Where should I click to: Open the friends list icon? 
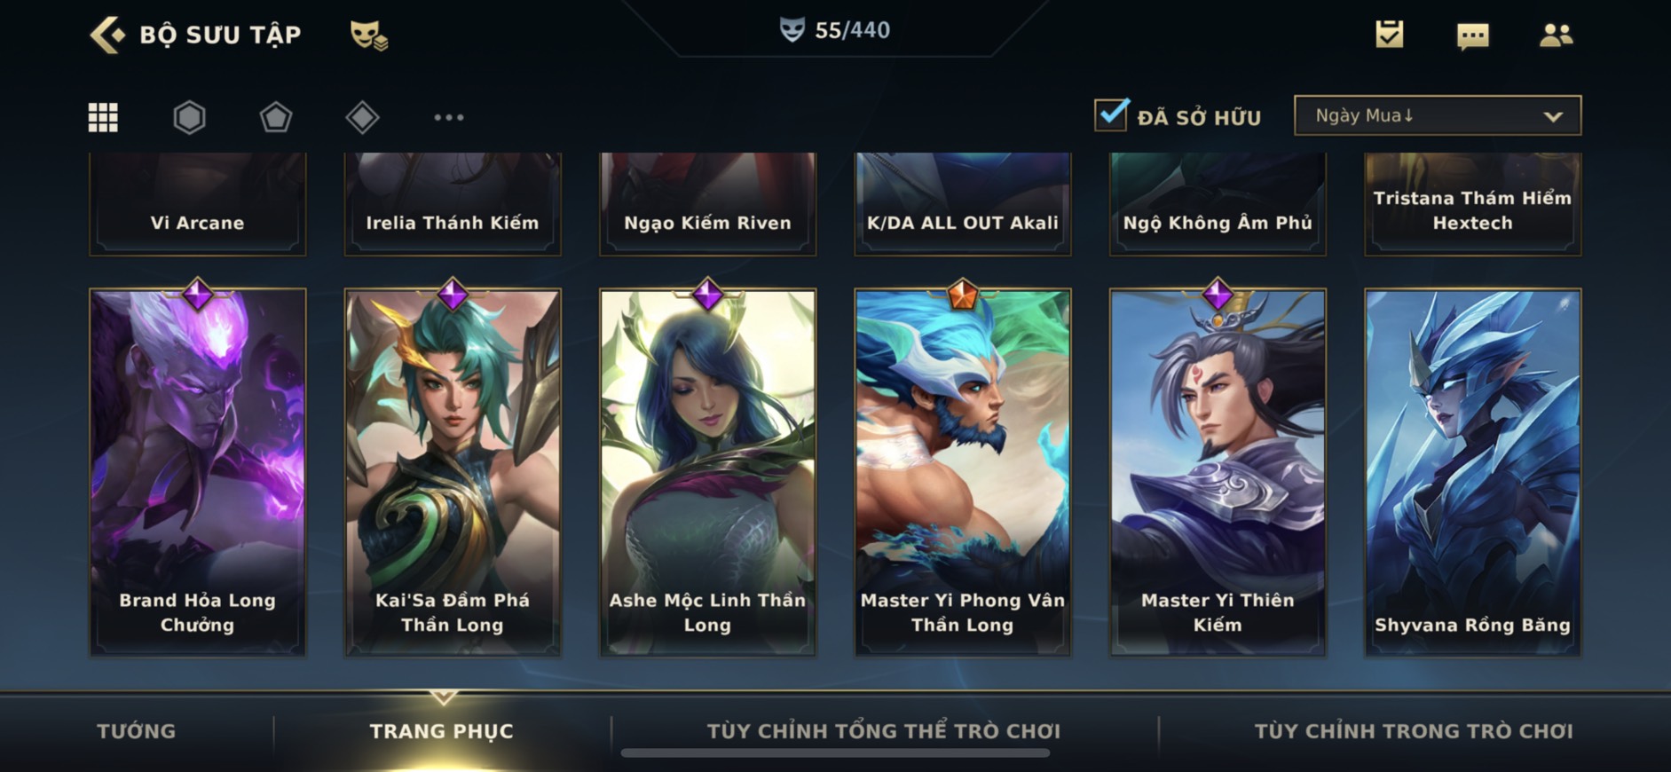[1556, 35]
